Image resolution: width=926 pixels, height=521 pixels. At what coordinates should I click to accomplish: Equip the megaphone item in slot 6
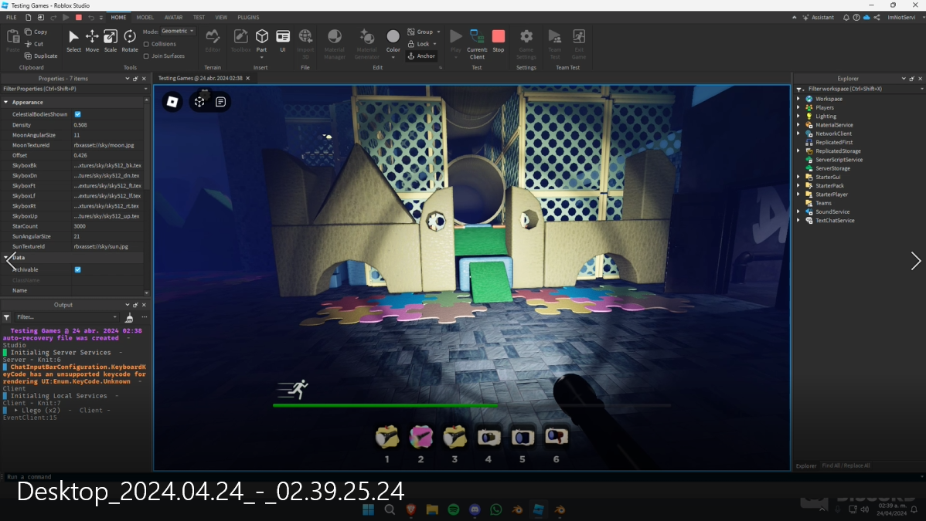(x=557, y=437)
